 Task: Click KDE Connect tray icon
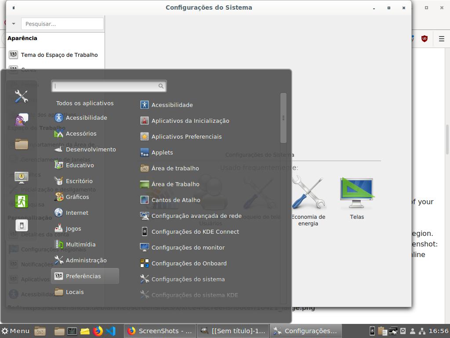tap(372, 331)
